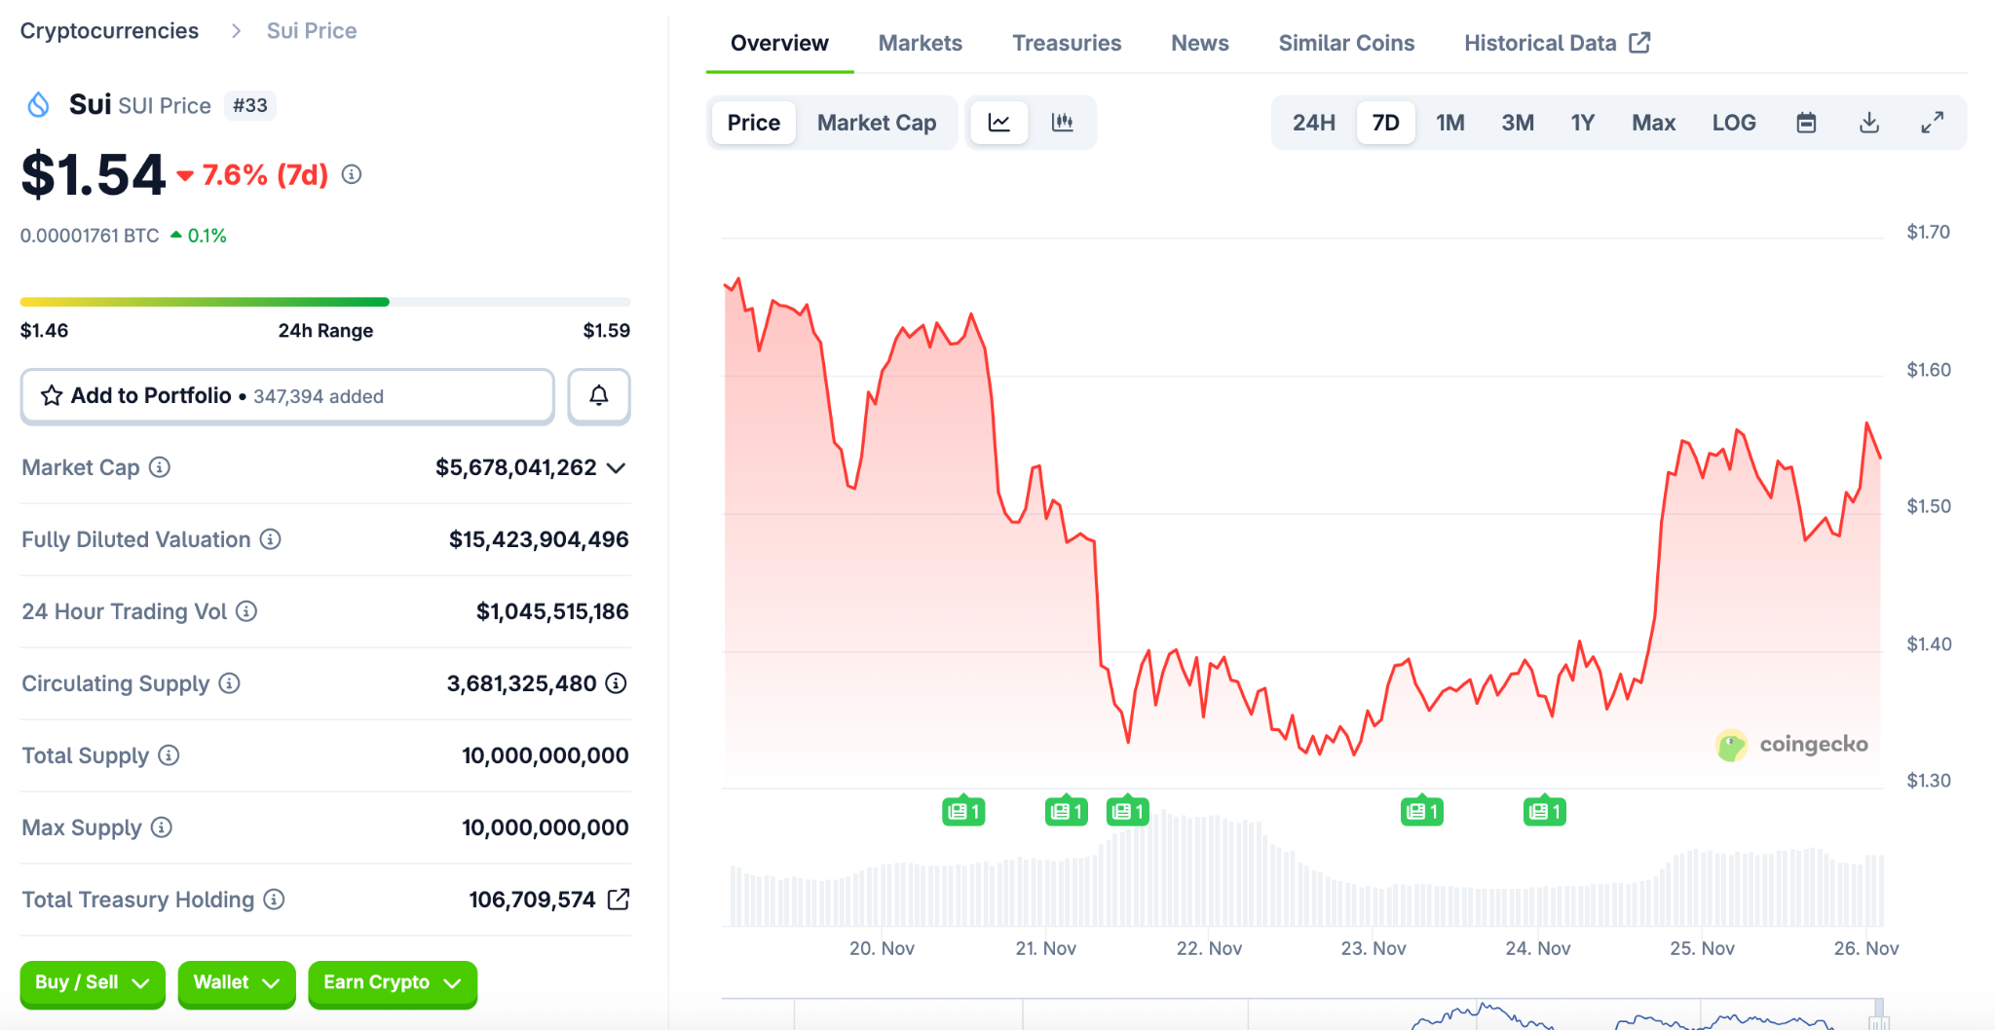Expand the Market Cap value chevron
Screen dimensions: 1995x1030
(616, 468)
